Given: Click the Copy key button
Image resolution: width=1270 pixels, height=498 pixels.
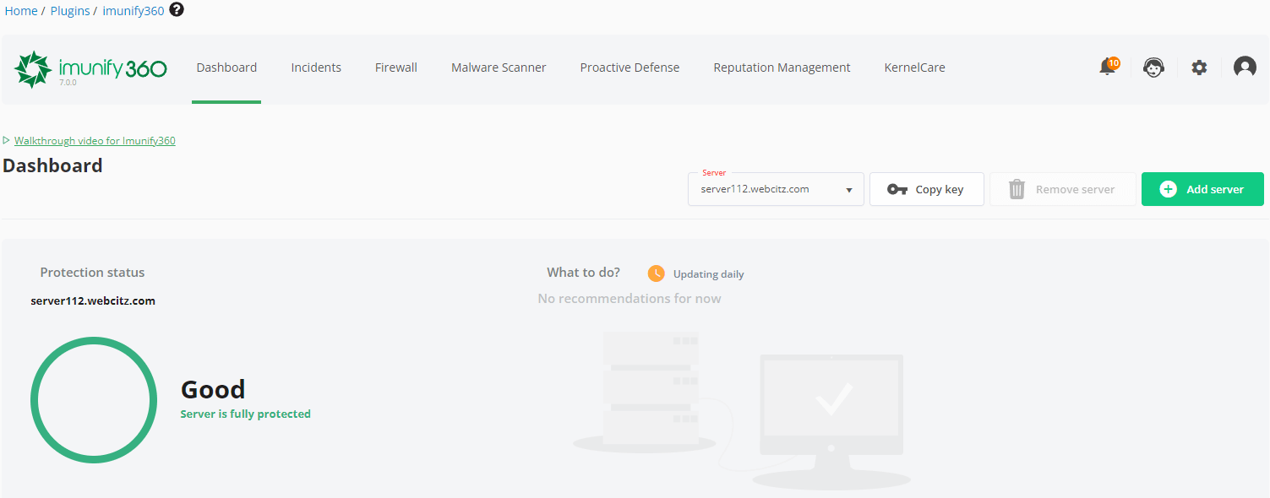Looking at the screenshot, I should 927,189.
